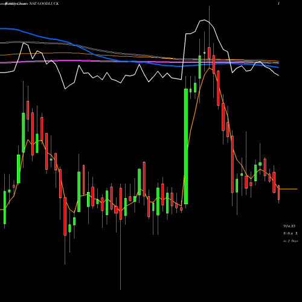Click the 'in 2 Days' label
The height and width of the screenshot is (302, 302).
(x=291, y=241)
